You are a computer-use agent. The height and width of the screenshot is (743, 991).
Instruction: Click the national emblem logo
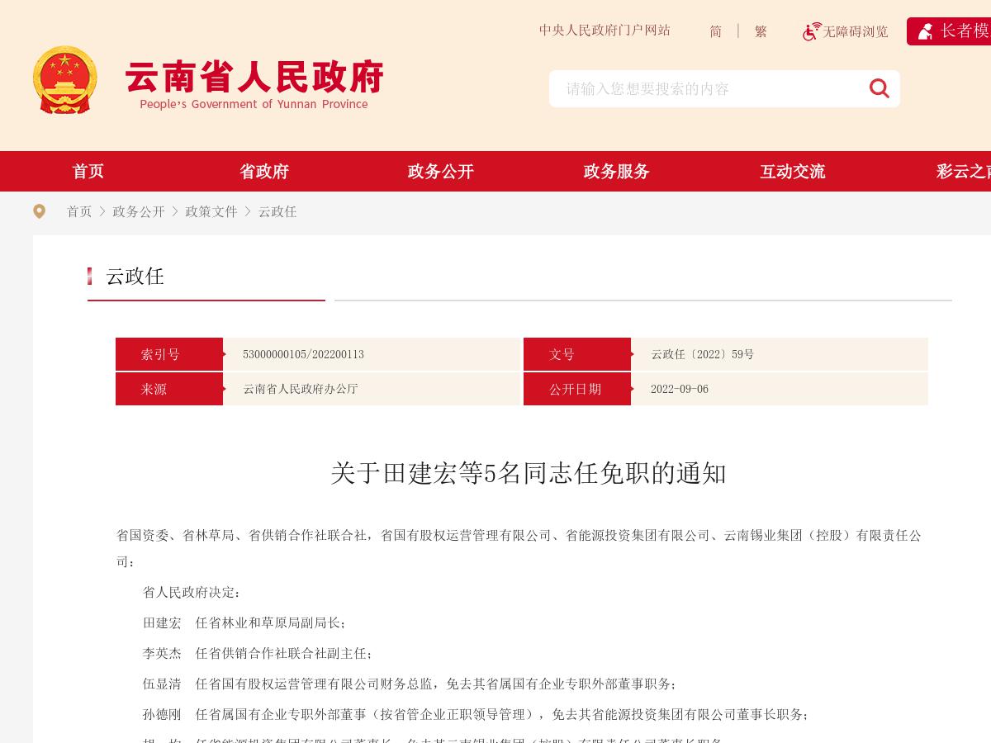point(65,79)
